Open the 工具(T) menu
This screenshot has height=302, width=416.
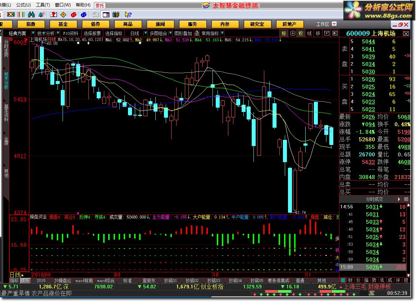click(43, 5)
